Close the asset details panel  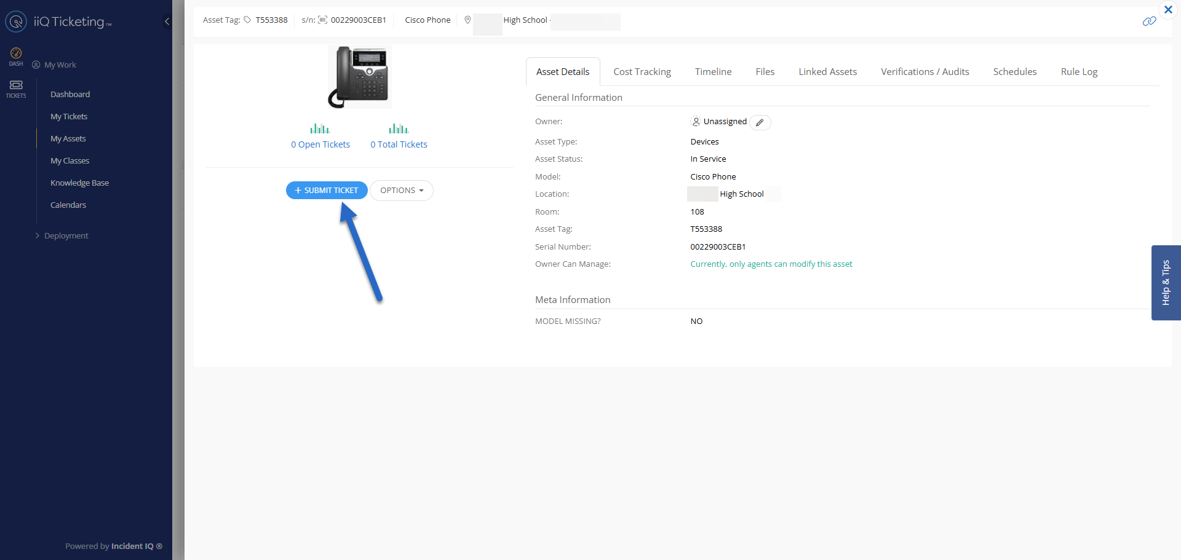point(1167,10)
